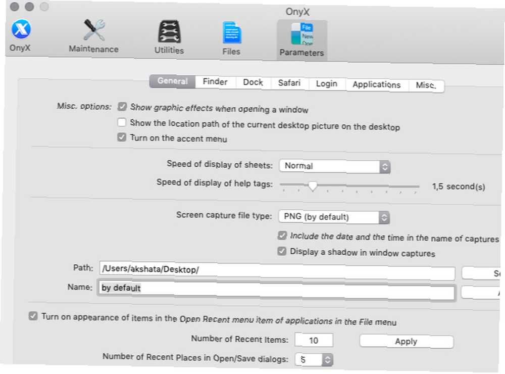Toggle Include the date and time in captures
The image size is (505, 374).
click(282, 236)
